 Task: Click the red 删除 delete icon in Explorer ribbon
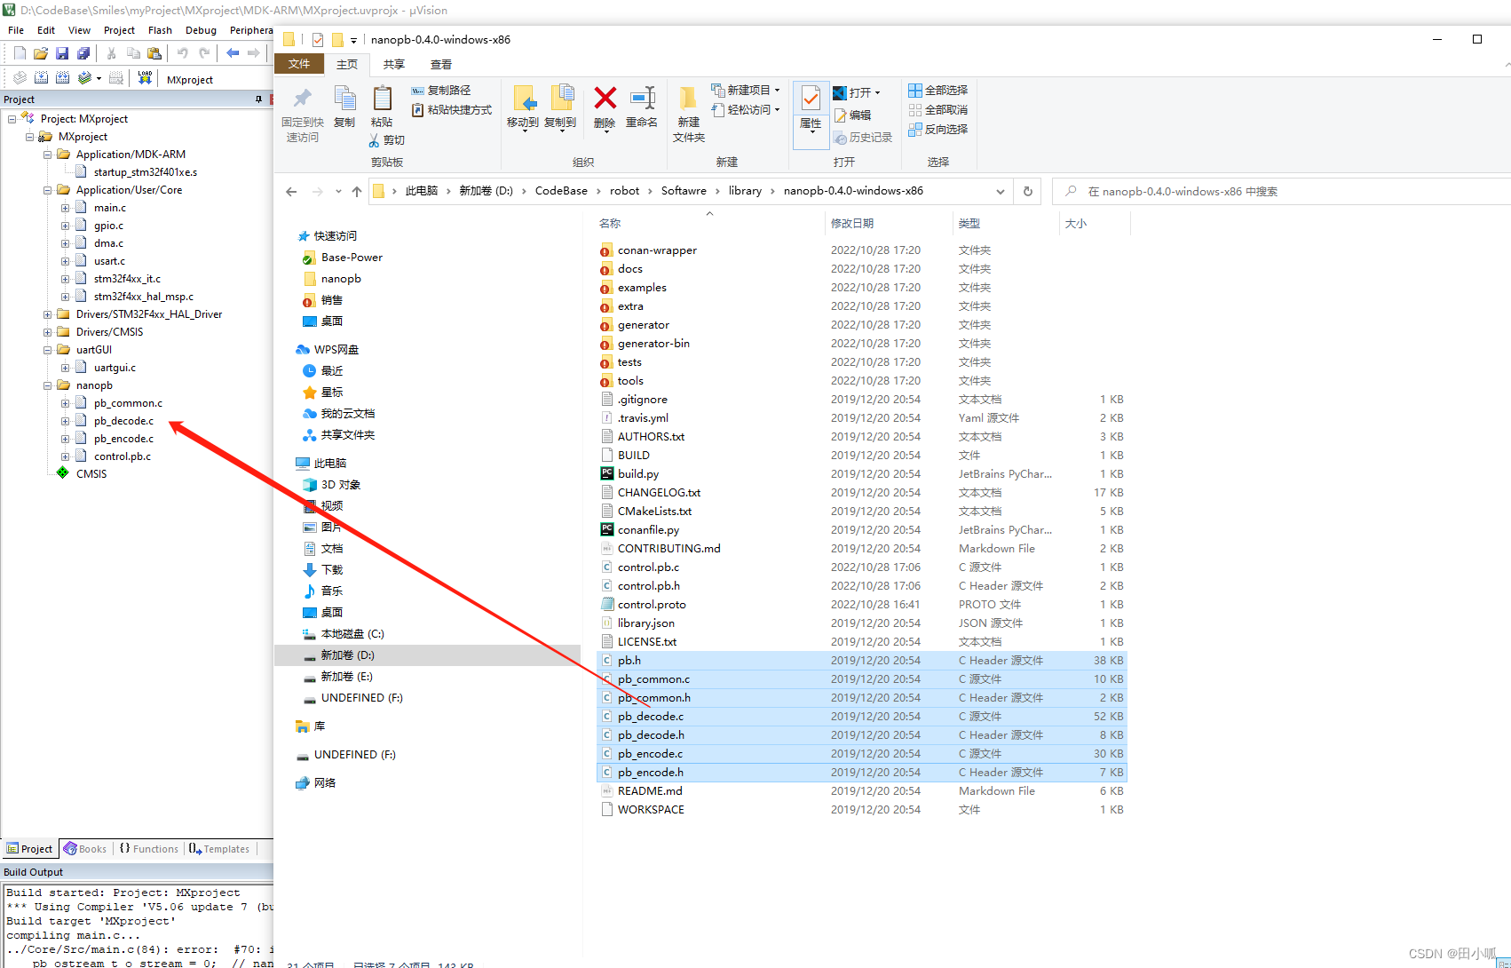coord(604,99)
